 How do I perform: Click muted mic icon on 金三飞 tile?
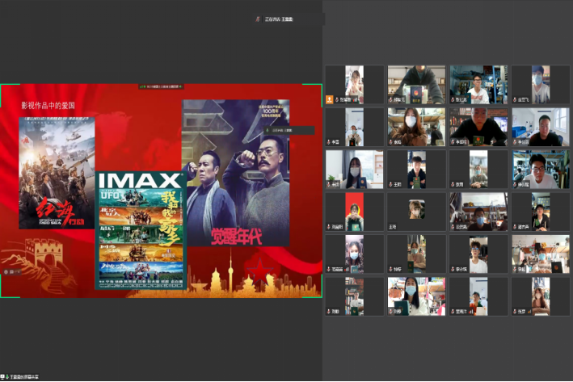tap(515, 99)
